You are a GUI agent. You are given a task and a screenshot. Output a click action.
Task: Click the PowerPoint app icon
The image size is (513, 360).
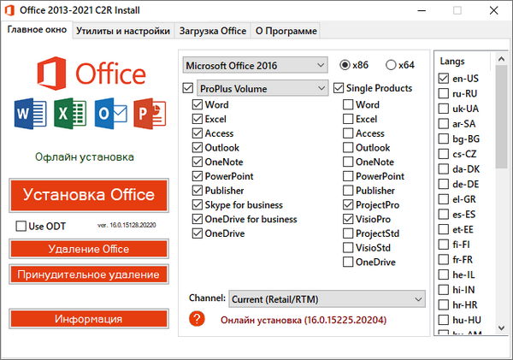(148, 113)
